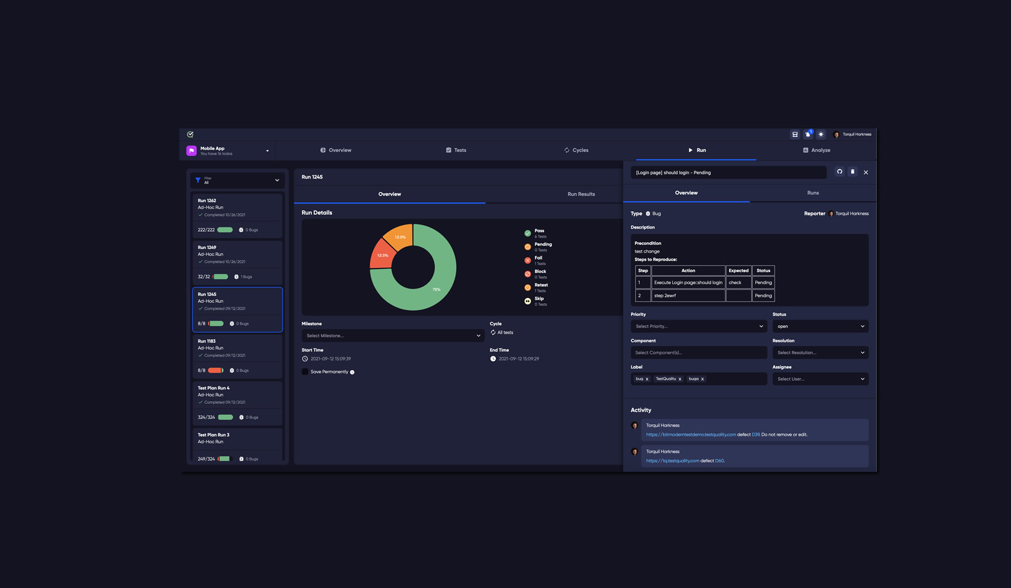The image size is (1011, 588).
Task: Open Torquil Harkness profile avatar
Action: tap(836, 134)
